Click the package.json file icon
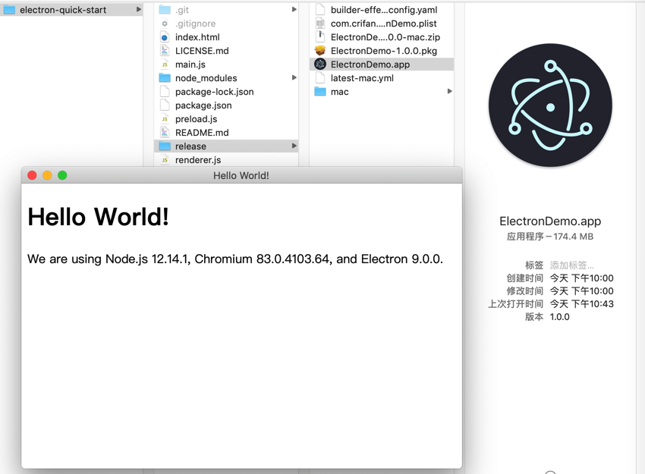645x474 pixels. (165, 105)
